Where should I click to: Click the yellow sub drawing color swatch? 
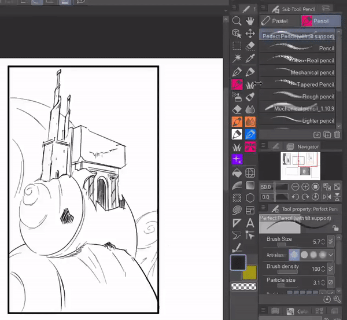pyautogui.click(x=251, y=273)
